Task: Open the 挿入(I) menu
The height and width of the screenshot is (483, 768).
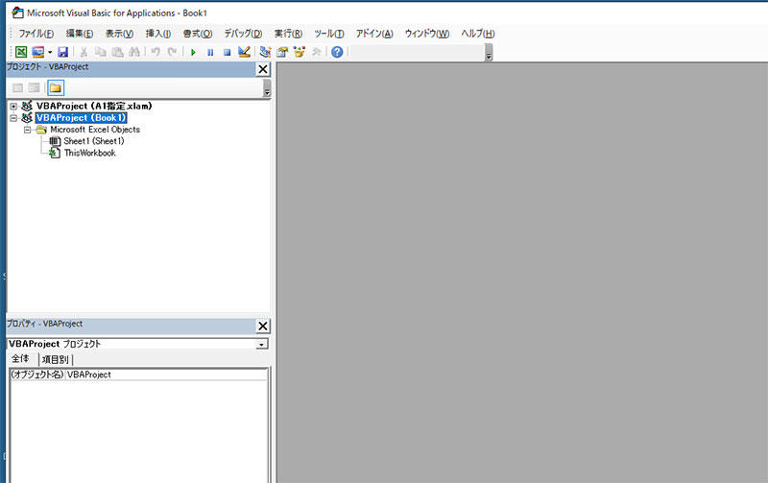Action: tap(158, 34)
